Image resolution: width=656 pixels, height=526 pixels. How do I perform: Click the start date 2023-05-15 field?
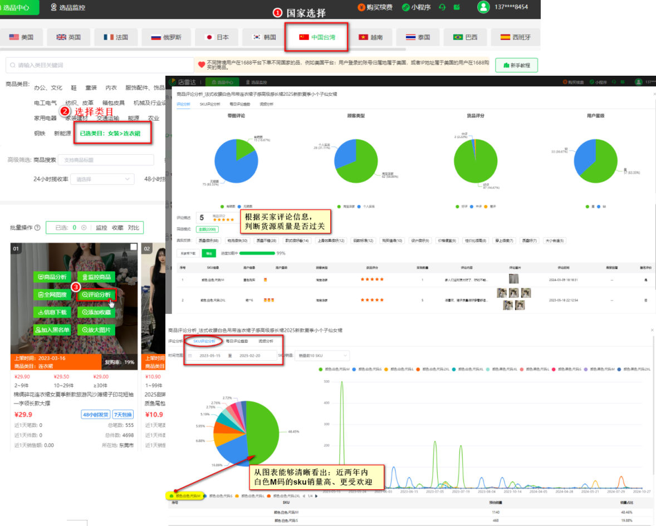pos(209,356)
